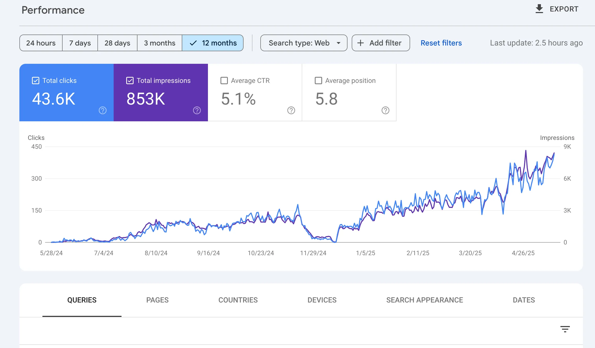Select the 3 months date range
Viewport: 595px width, 348px height.
159,43
